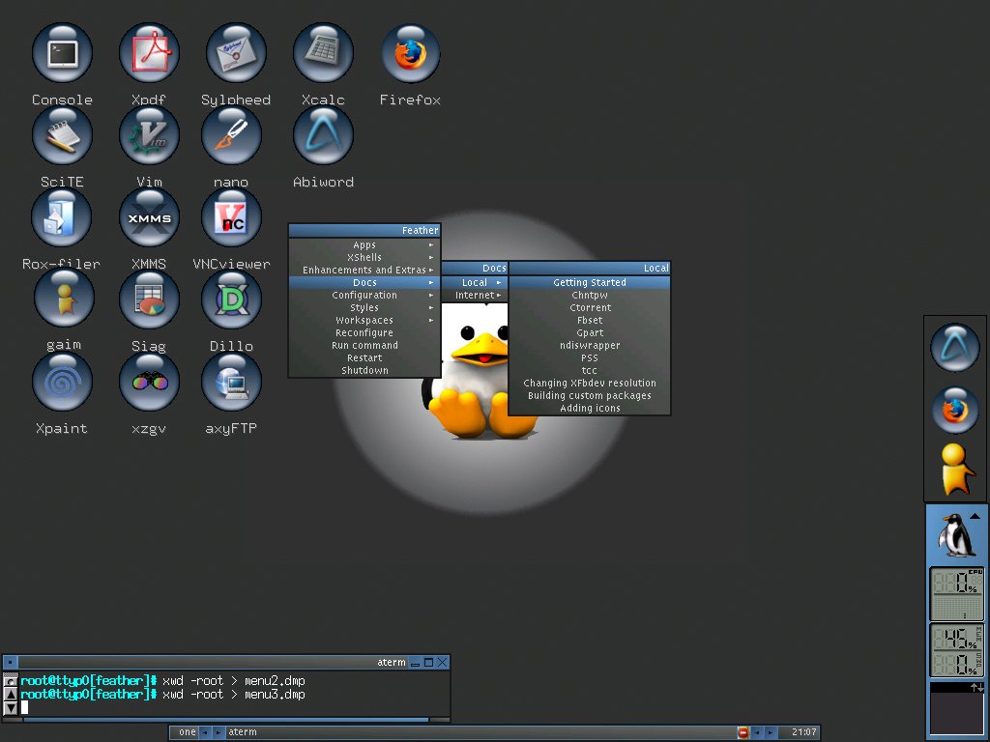Open the VNCviewer desktop icon
Viewport: 990px width, 742px height.
231,217
